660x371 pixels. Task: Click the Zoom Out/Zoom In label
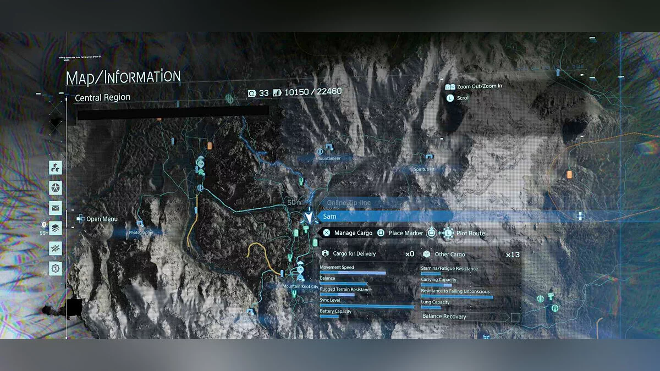pos(480,87)
